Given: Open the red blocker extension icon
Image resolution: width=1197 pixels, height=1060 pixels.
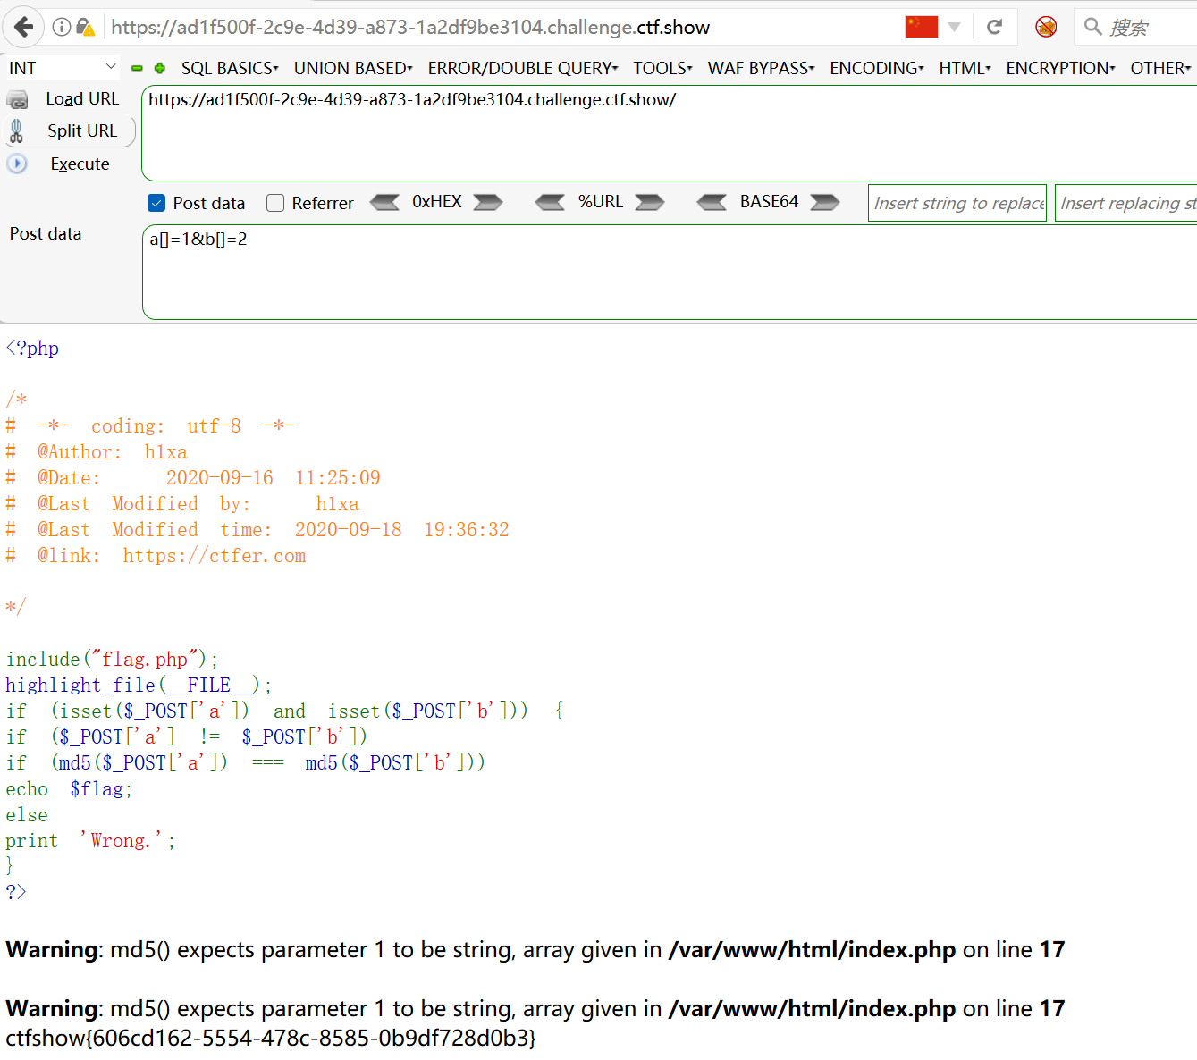Looking at the screenshot, I should coord(1046,27).
